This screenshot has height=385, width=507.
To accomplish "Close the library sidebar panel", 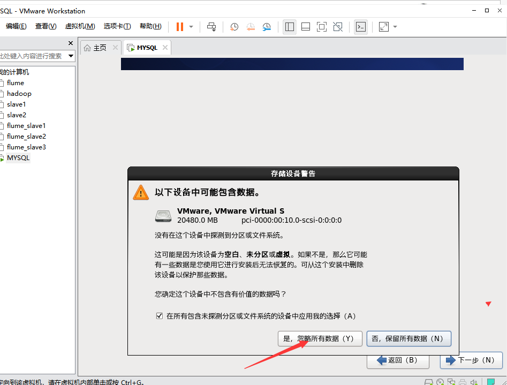I will (71, 43).
